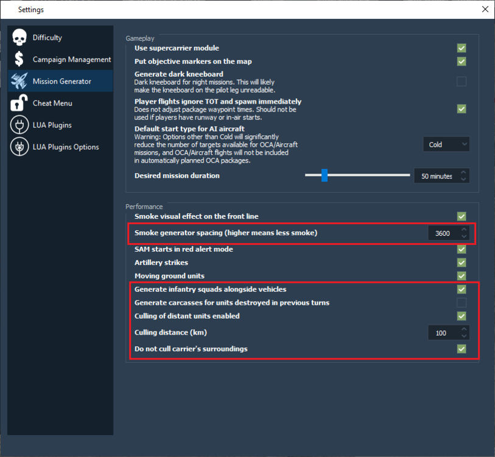Disable objective markers on the map
The height and width of the screenshot is (457, 495).
click(x=462, y=62)
